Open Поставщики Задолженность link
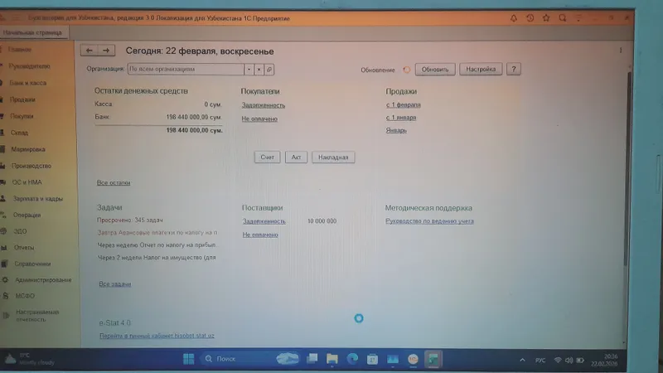663x373 pixels. pyautogui.click(x=264, y=221)
